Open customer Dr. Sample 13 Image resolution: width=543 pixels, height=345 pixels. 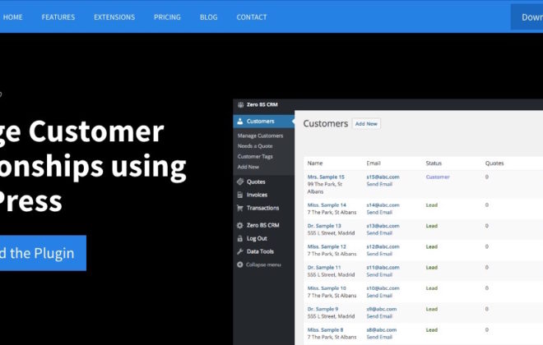click(324, 226)
